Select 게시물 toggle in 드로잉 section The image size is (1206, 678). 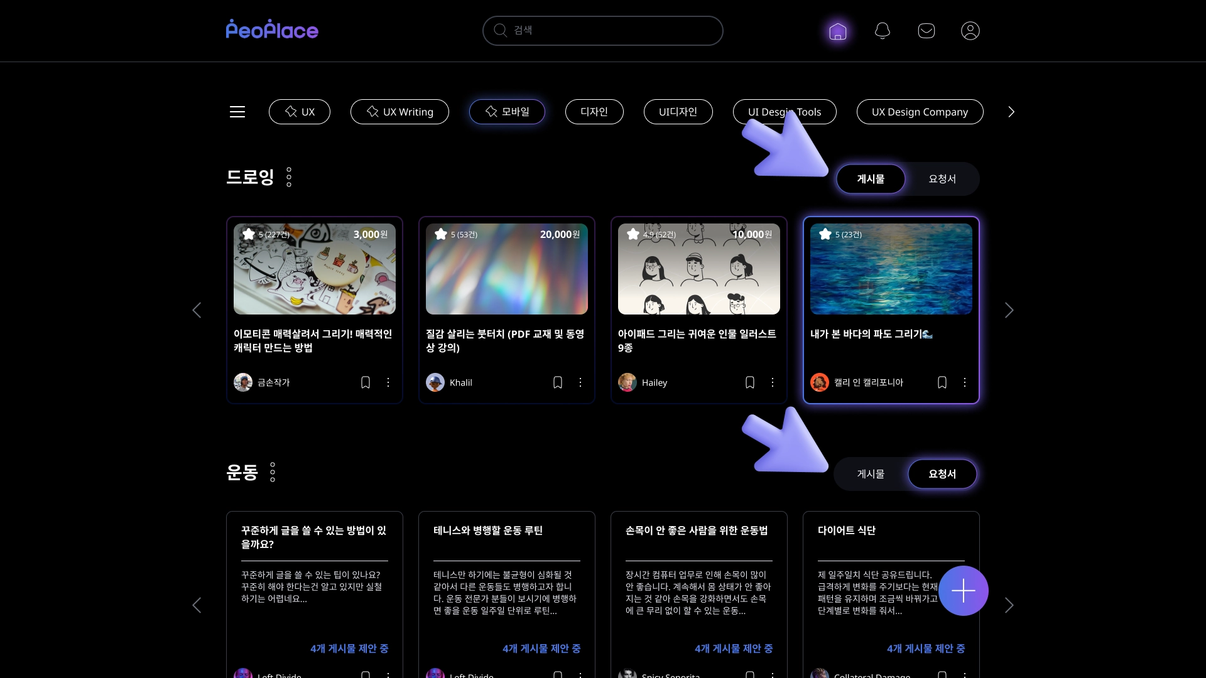point(871,179)
